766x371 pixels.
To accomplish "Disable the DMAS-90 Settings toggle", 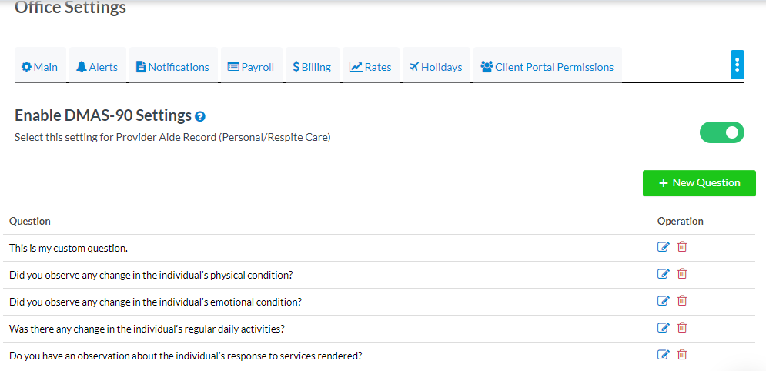I will 721,132.
